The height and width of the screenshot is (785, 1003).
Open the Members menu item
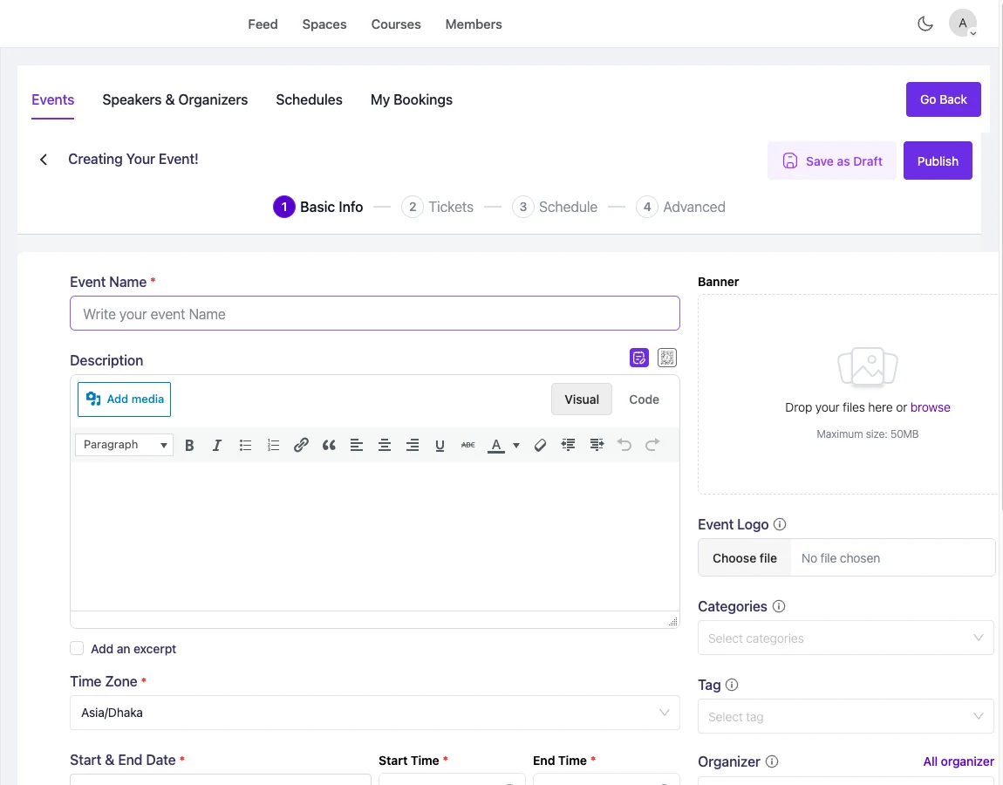pyautogui.click(x=474, y=24)
